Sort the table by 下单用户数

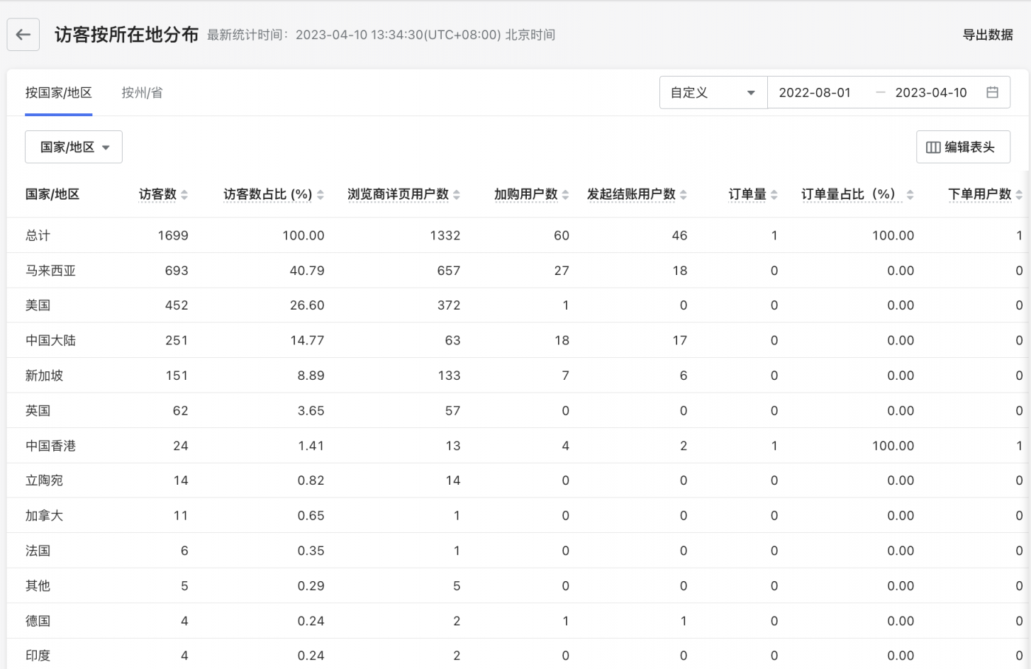[1019, 193]
